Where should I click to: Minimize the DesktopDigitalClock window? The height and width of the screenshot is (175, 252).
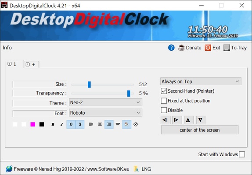coord(202,5)
